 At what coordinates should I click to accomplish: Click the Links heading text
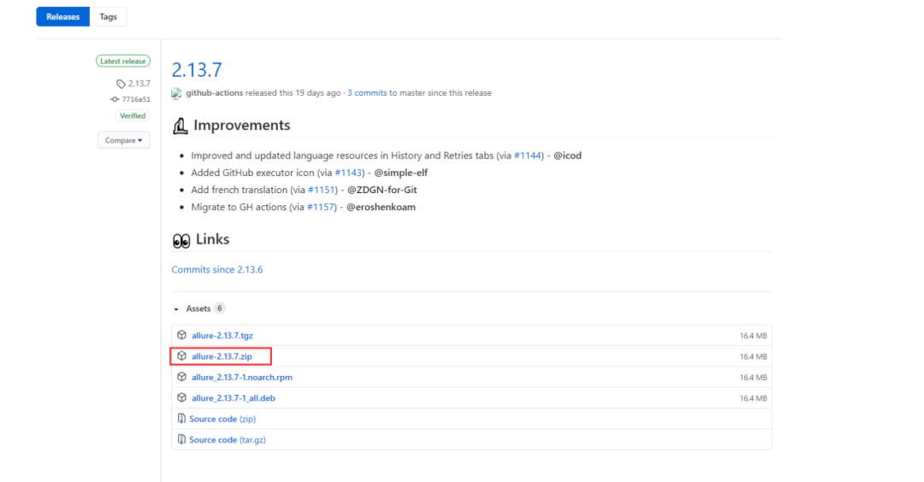[x=212, y=239]
